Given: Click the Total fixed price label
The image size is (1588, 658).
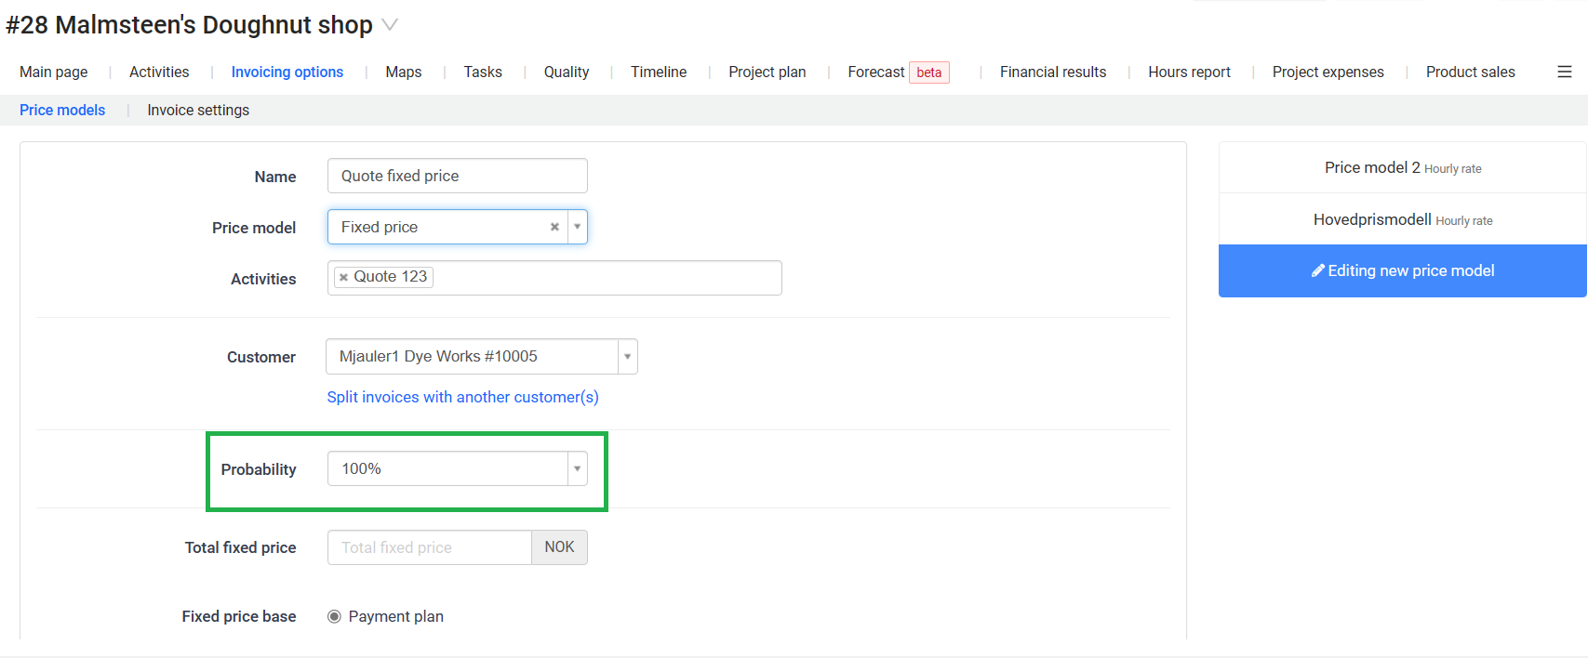Looking at the screenshot, I should [241, 547].
